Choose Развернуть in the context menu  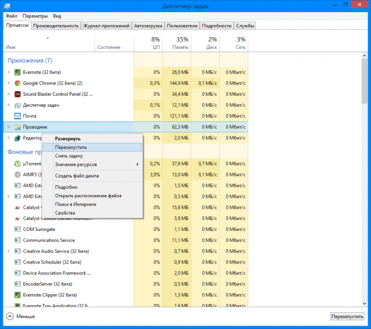(93, 139)
